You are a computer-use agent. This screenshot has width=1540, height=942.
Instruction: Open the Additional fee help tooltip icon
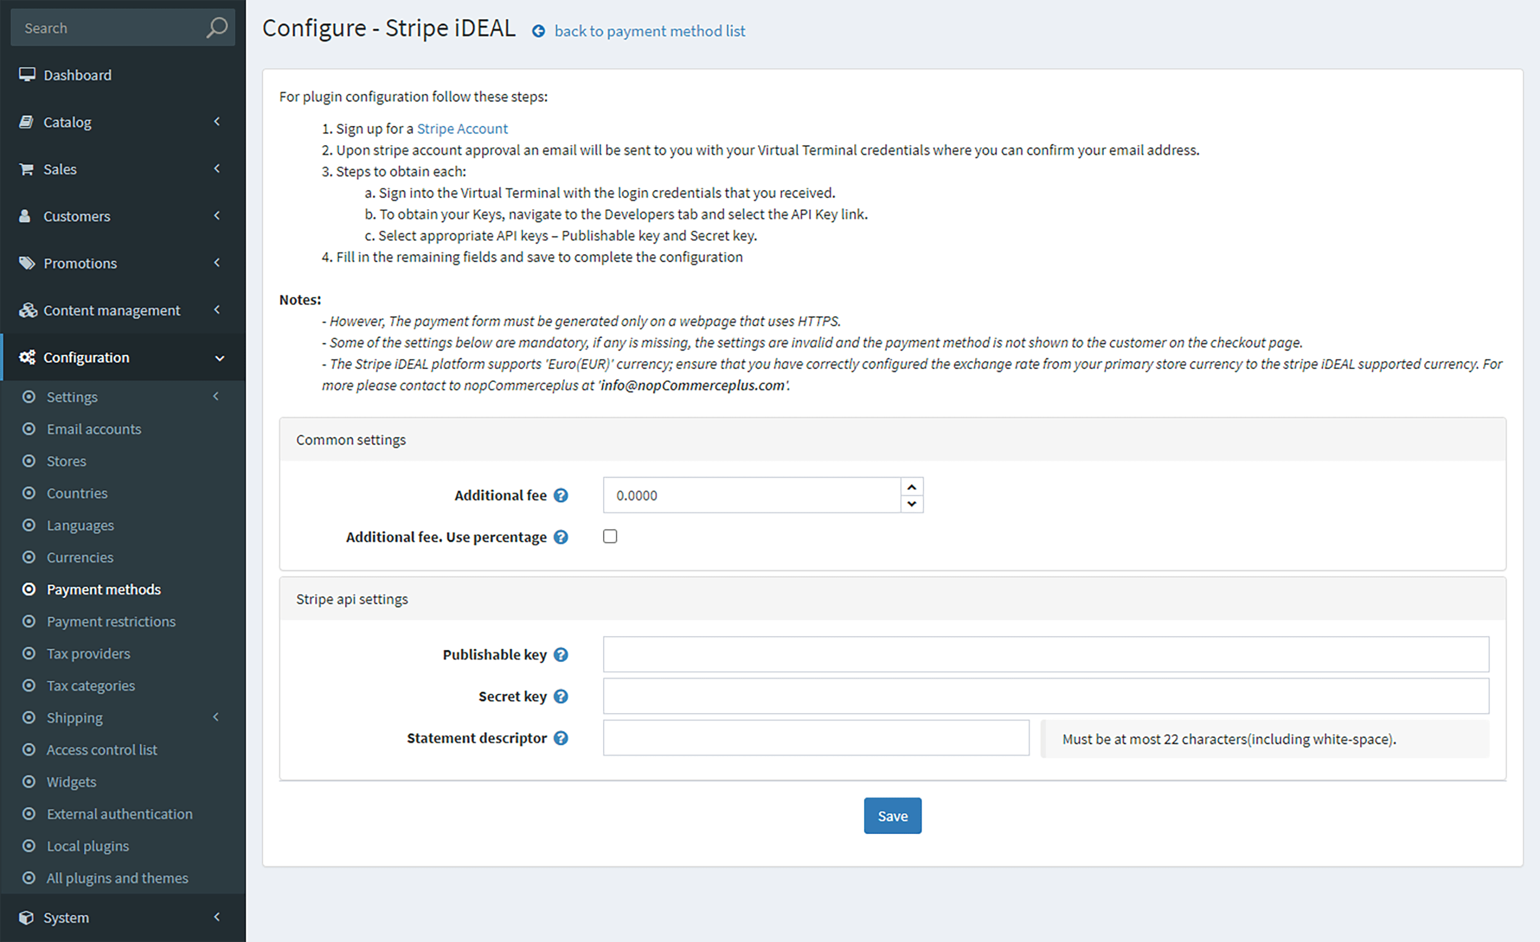coord(561,495)
